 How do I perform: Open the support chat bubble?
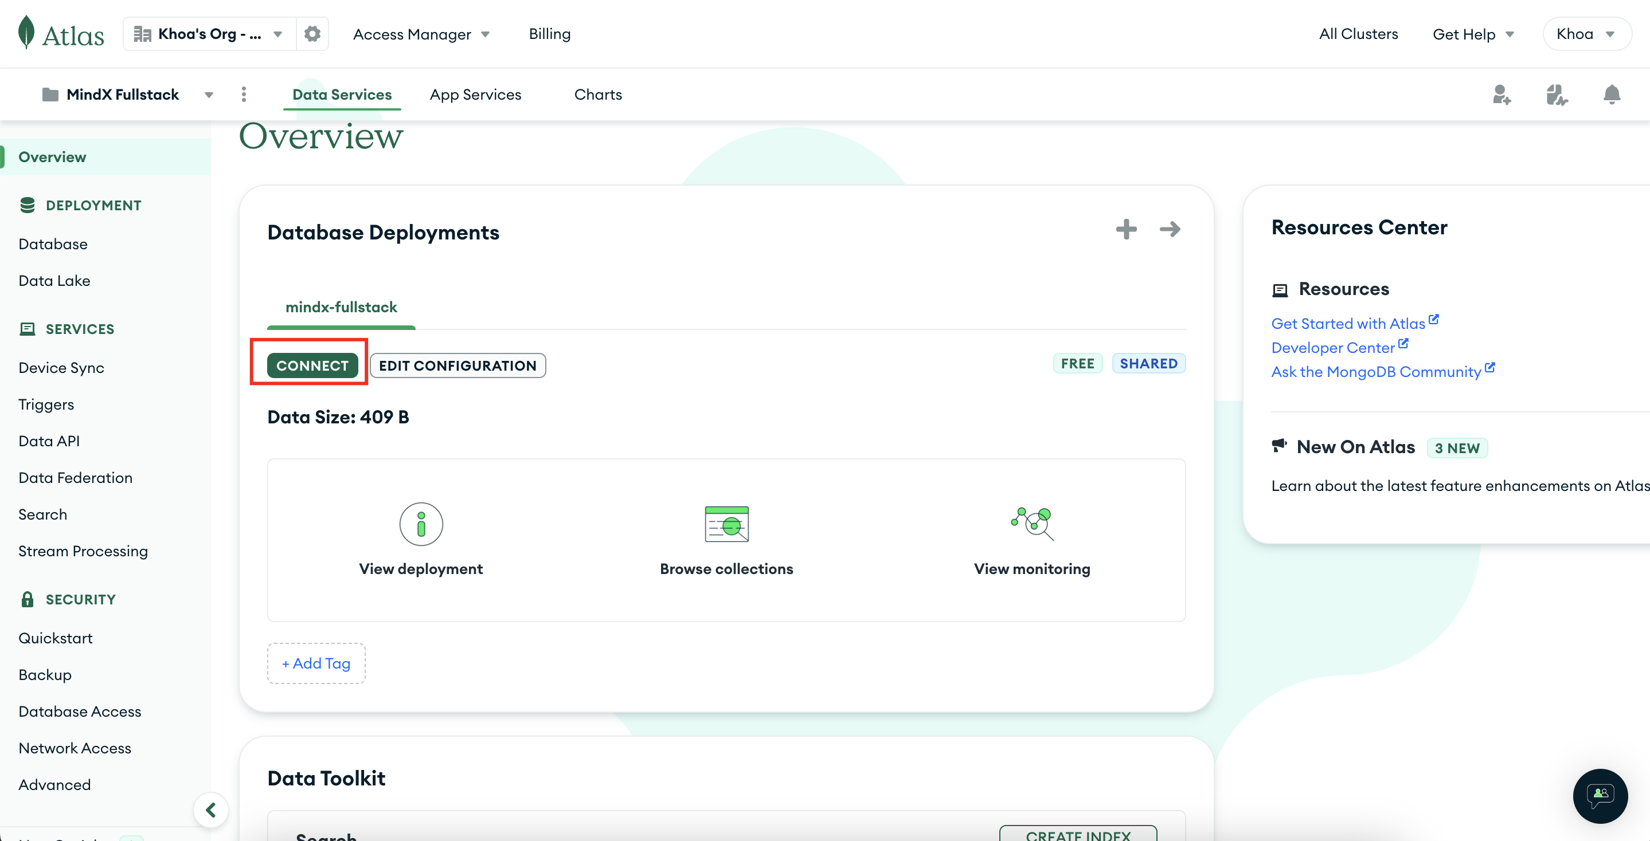click(1600, 796)
